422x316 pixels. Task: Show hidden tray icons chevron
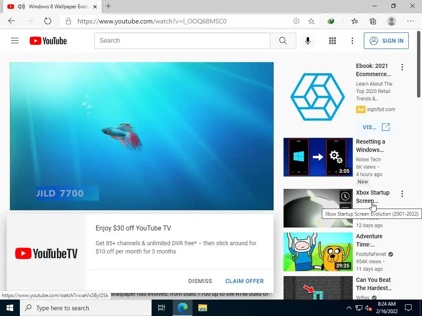[x=349, y=308]
